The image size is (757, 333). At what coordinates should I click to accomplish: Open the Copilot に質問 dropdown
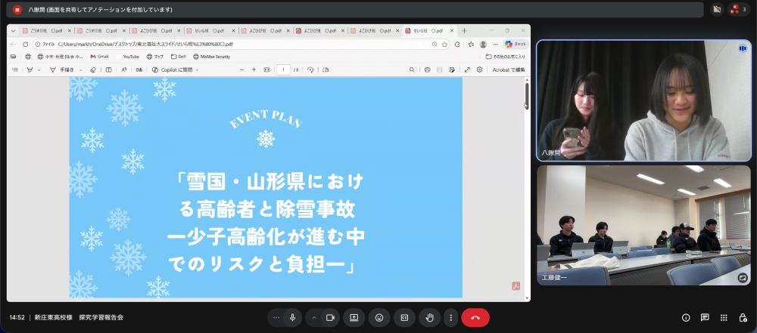click(175, 69)
